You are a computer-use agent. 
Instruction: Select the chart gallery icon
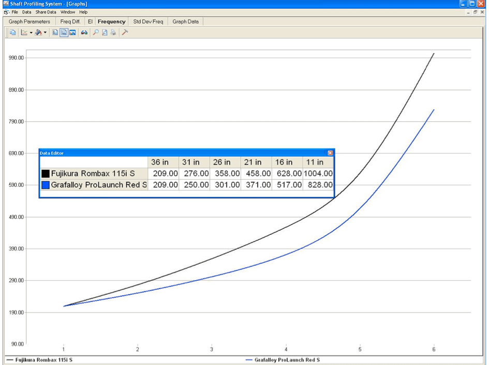point(24,32)
